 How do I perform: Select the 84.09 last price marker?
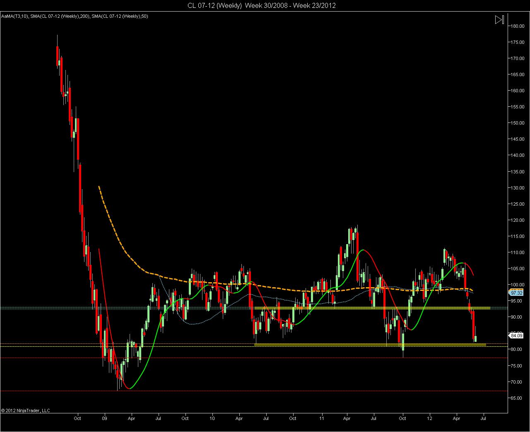pyautogui.click(x=517, y=336)
